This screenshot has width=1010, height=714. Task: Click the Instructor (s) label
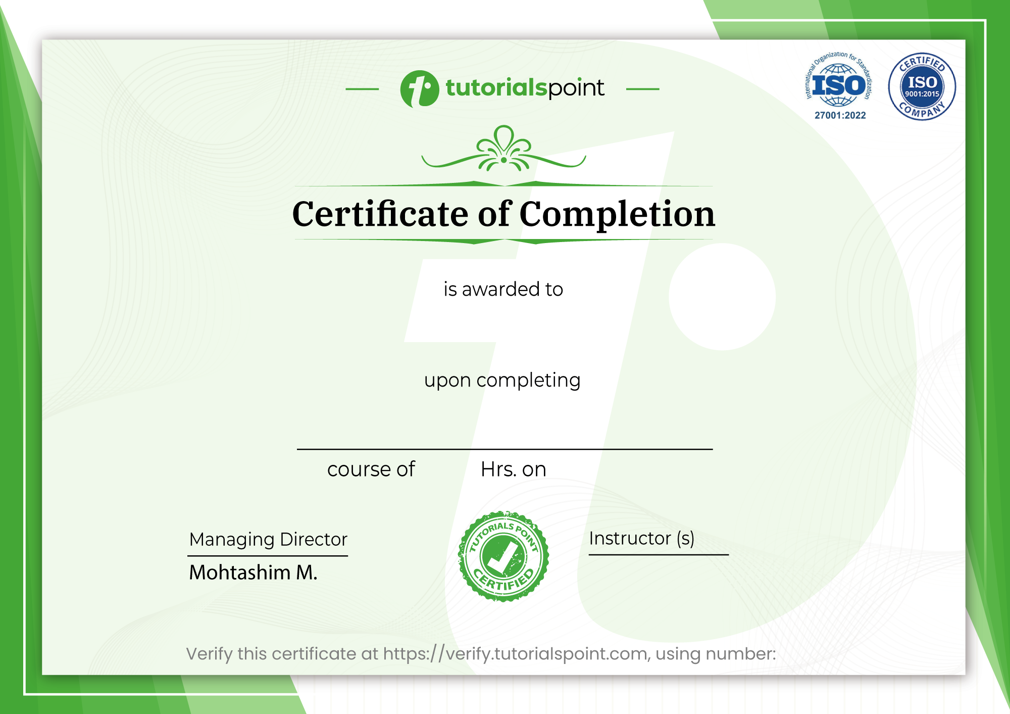tap(641, 538)
